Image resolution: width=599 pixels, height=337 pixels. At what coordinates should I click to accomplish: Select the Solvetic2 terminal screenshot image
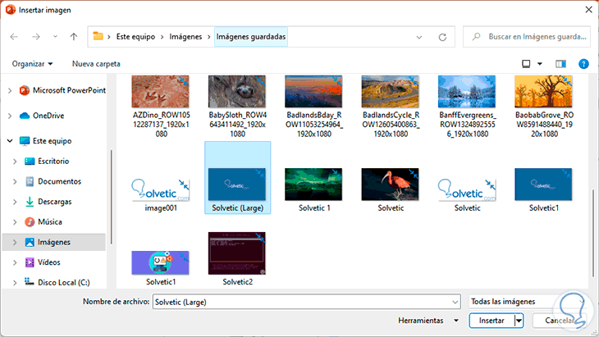coord(237,253)
